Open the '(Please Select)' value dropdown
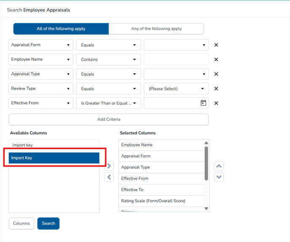The image size is (290, 242). [176, 89]
